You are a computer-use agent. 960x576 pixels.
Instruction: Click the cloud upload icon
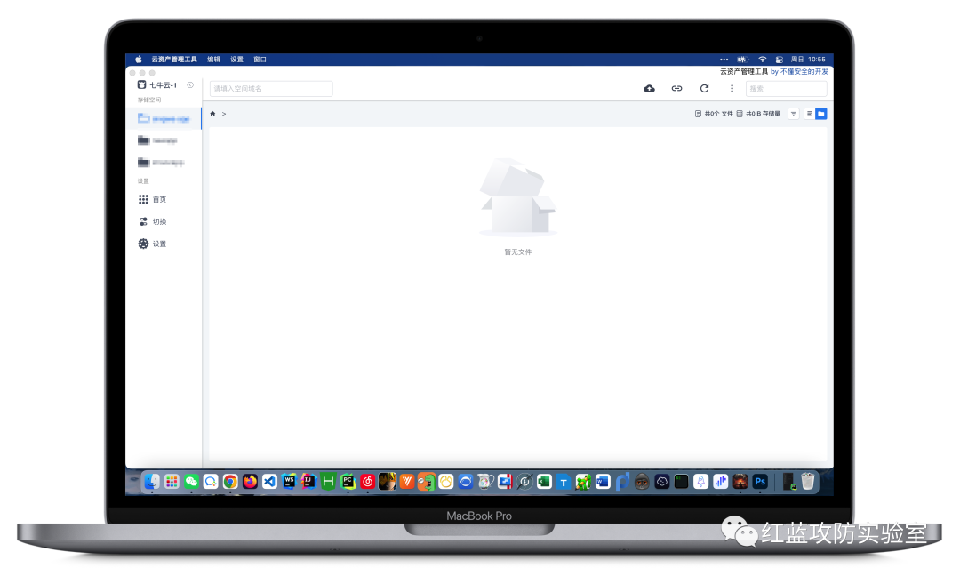(649, 89)
